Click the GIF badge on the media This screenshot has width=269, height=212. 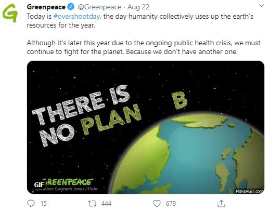point(39,185)
